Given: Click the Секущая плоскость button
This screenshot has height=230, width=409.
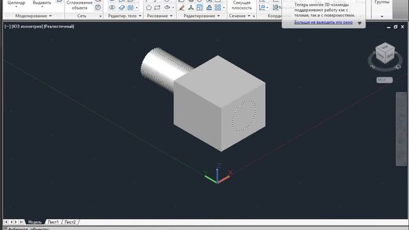Looking at the screenshot, I should 242,5.
